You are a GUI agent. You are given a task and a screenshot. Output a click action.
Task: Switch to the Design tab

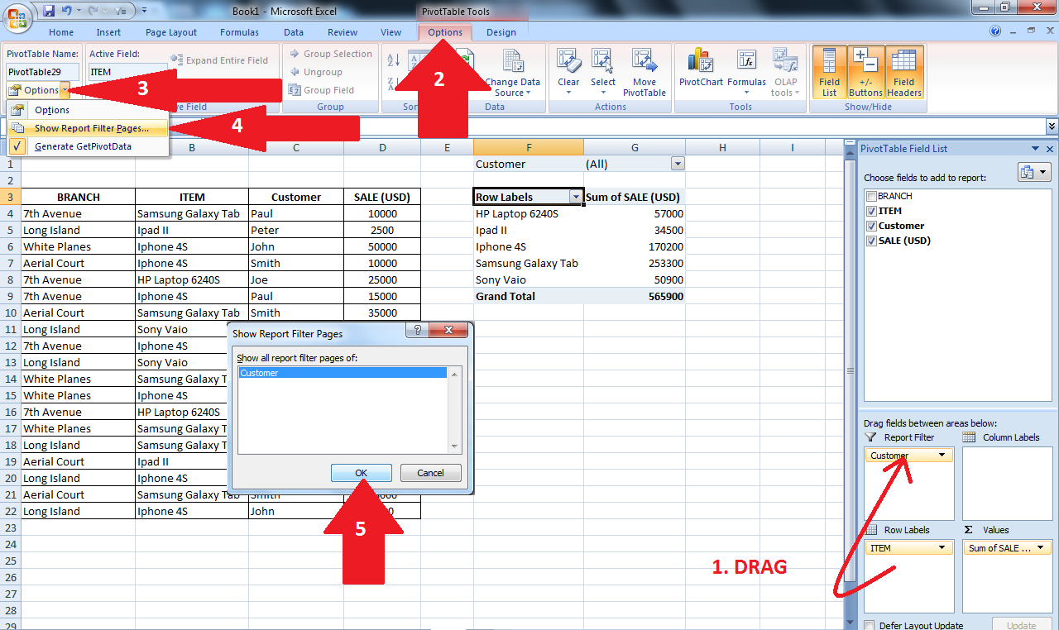coord(501,32)
